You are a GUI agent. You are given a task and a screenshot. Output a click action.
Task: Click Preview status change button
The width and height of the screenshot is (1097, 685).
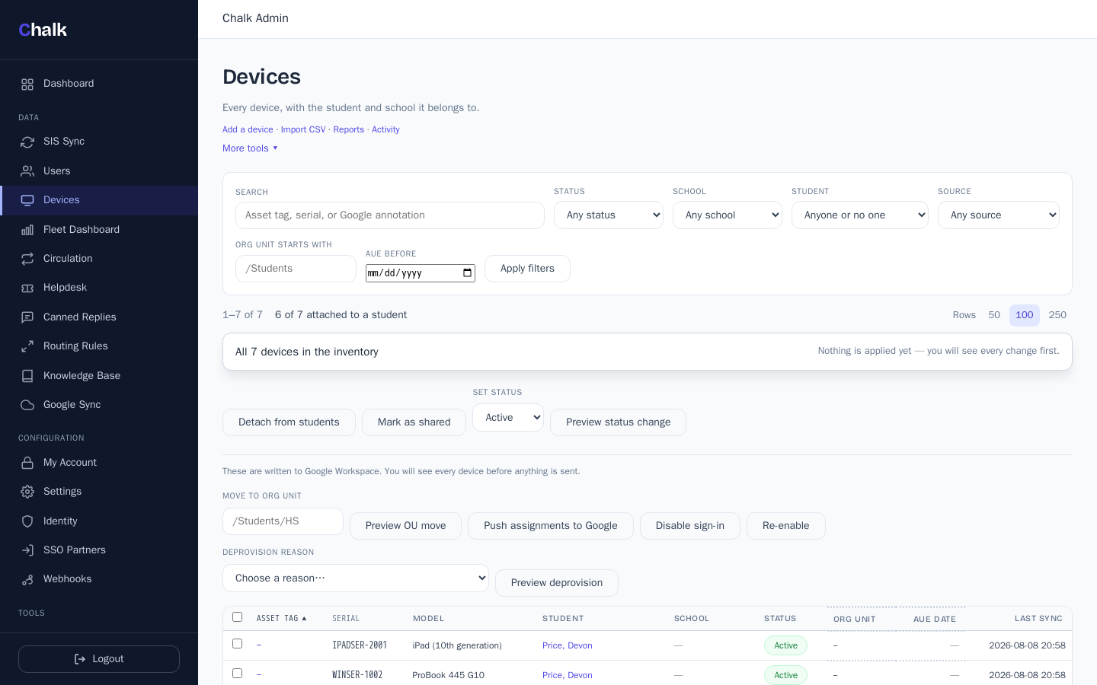tap(618, 422)
